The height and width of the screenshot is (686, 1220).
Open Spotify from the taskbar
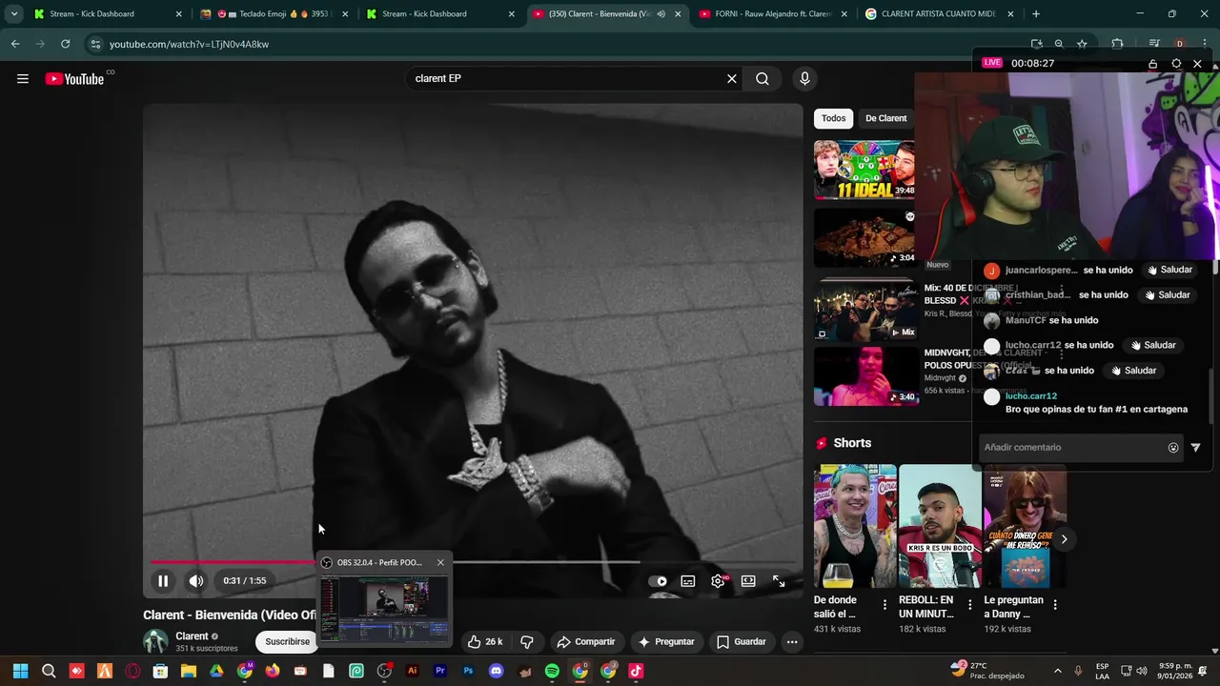click(552, 671)
